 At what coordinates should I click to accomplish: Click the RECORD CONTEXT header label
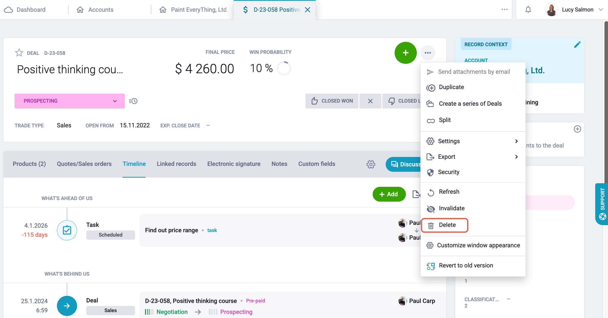(486, 44)
